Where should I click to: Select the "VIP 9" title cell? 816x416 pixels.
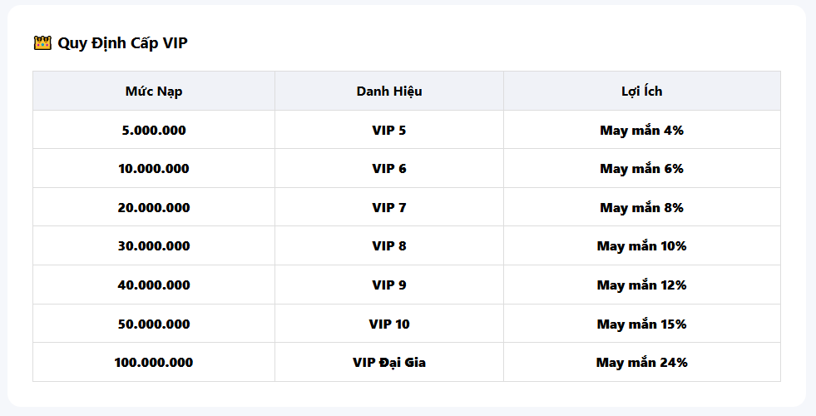[x=389, y=285]
